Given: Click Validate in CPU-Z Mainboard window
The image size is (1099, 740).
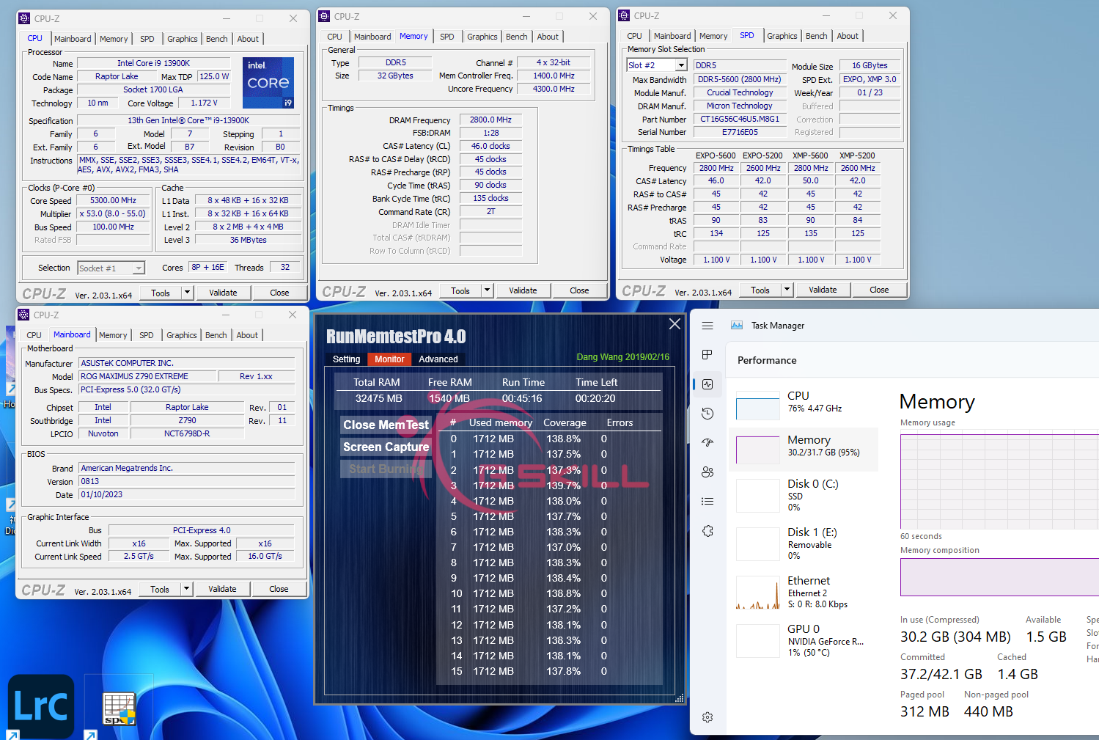Looking at the screenshot, I should pyautogui.click(x=222, y=589).
